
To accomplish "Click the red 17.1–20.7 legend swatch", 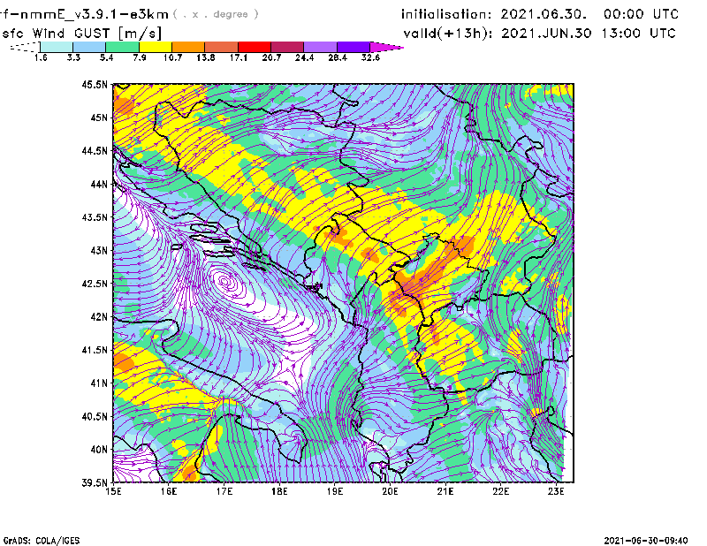I will (255, 47).
